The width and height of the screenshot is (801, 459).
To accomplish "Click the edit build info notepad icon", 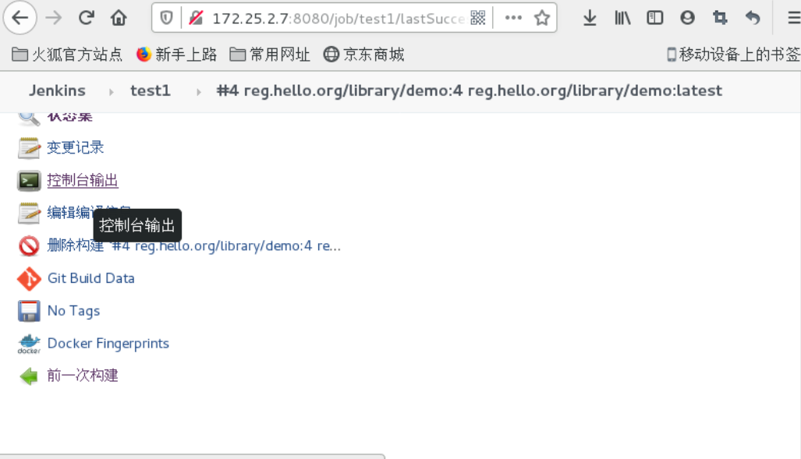I will [29, 214].
